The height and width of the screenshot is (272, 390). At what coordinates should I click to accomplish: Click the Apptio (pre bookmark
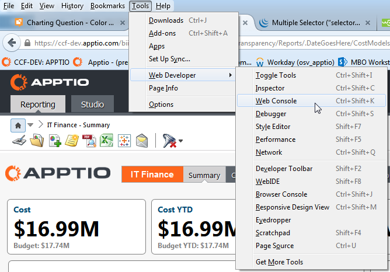(x=101, y=62)
